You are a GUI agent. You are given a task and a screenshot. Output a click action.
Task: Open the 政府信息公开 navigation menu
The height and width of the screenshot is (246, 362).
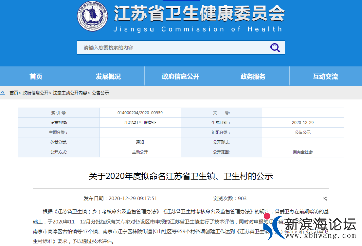pos(180,76)
